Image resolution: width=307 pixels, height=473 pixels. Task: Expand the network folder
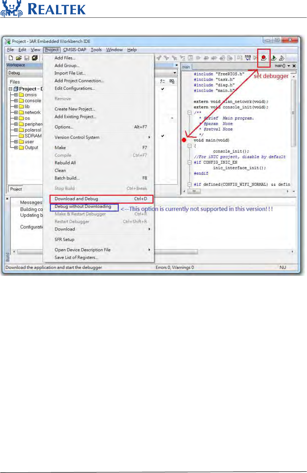[16, 112]
